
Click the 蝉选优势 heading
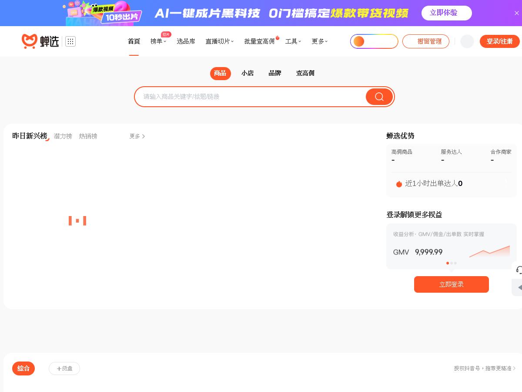pyautogui.click(x=400, y=136)
